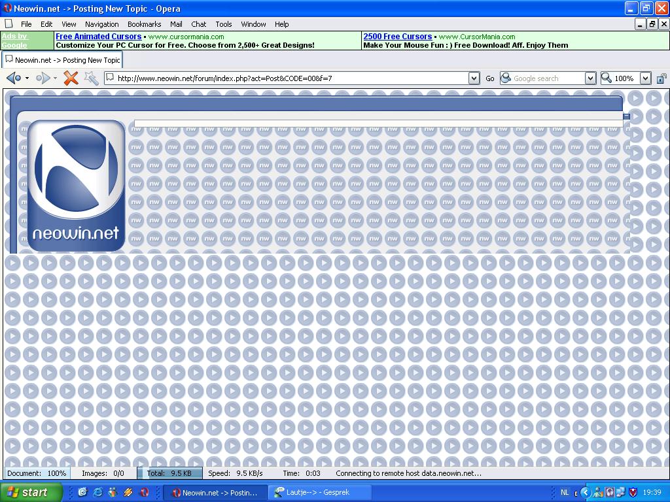Image resolution: width=670 pixels, height=502 pixels.
Task: Open the Tools menu
Action: click(224, 24)
